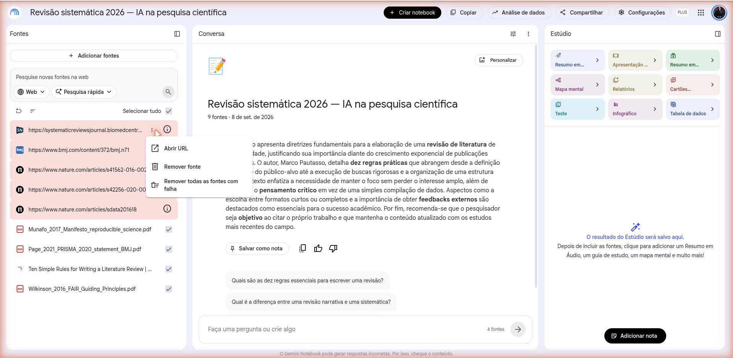
Task: Click the Page_2021 PRISMA PDF icon
Action: tap(20, 249)
